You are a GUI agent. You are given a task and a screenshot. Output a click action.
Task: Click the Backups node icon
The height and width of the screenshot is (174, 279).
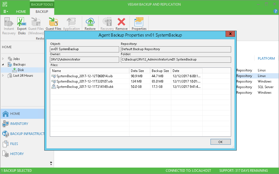[x=10, y=64]
